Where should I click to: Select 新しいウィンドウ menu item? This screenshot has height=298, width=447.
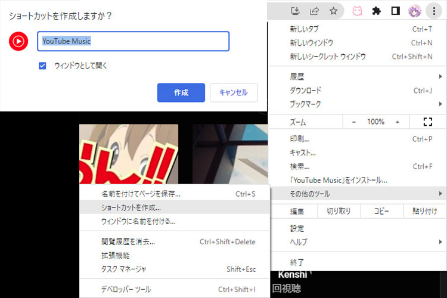click(x=357, y=43)
